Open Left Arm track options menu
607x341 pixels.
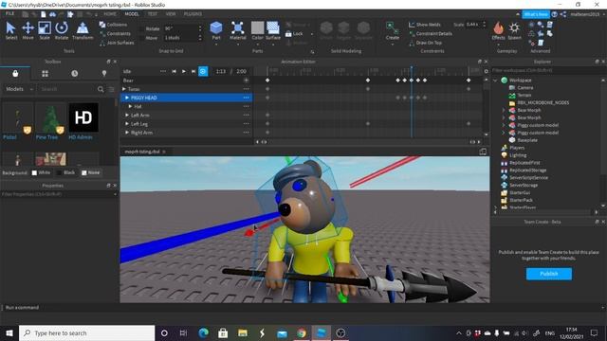246,116
